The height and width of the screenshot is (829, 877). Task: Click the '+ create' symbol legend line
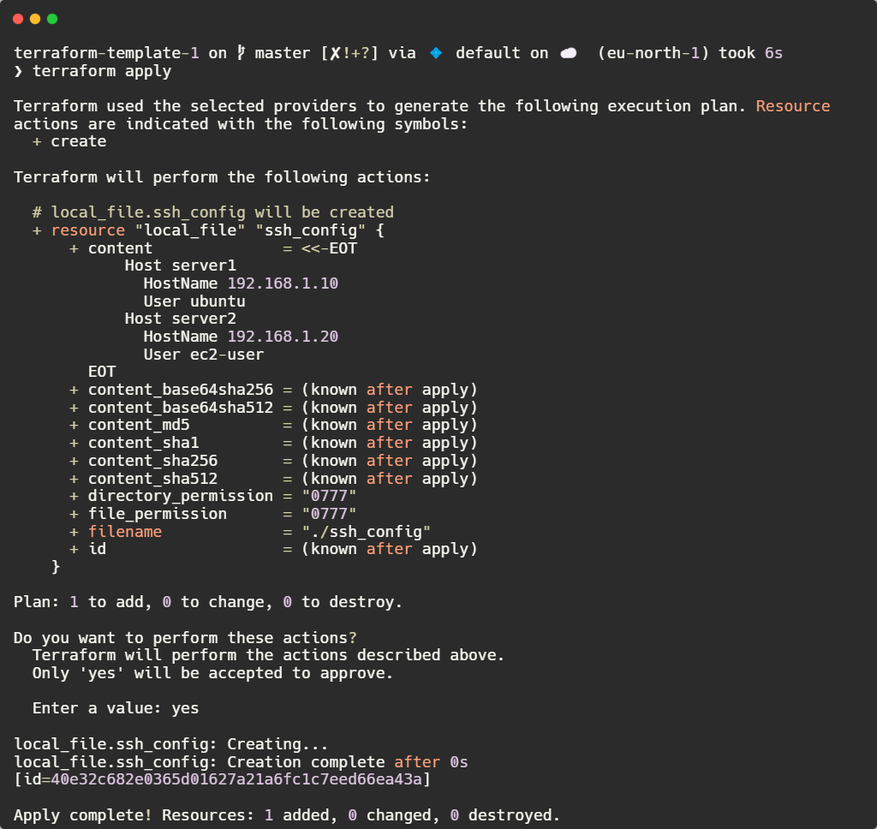[x=69, y=141]
